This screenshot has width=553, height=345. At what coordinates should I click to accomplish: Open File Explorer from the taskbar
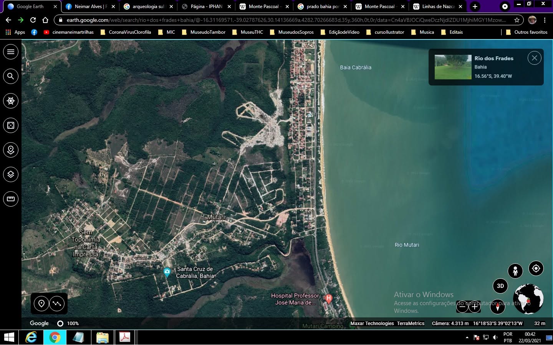103,337
